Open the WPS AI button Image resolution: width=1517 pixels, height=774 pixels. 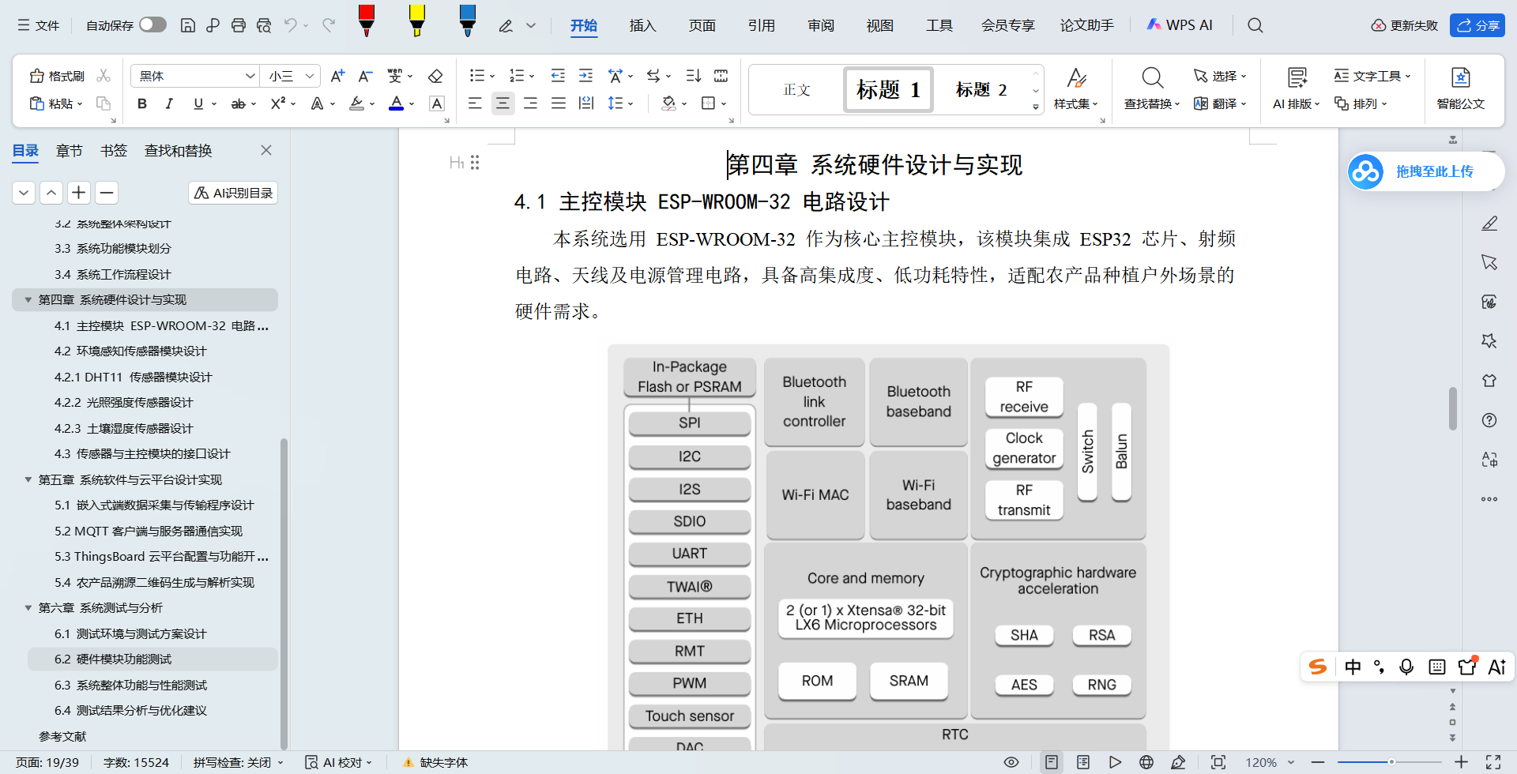point(1179,25)
